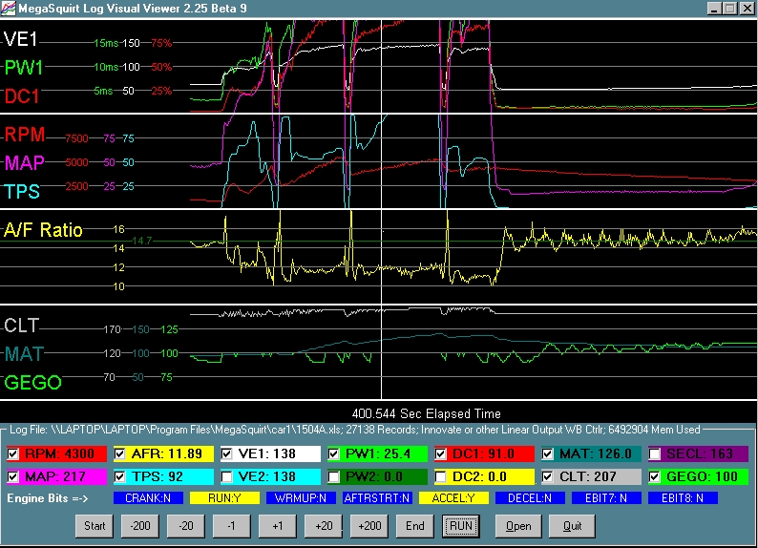Screen dimensions: 758x548
Task: Click the WRMUP:N engine bit indicator
Action: pos(301,498)
